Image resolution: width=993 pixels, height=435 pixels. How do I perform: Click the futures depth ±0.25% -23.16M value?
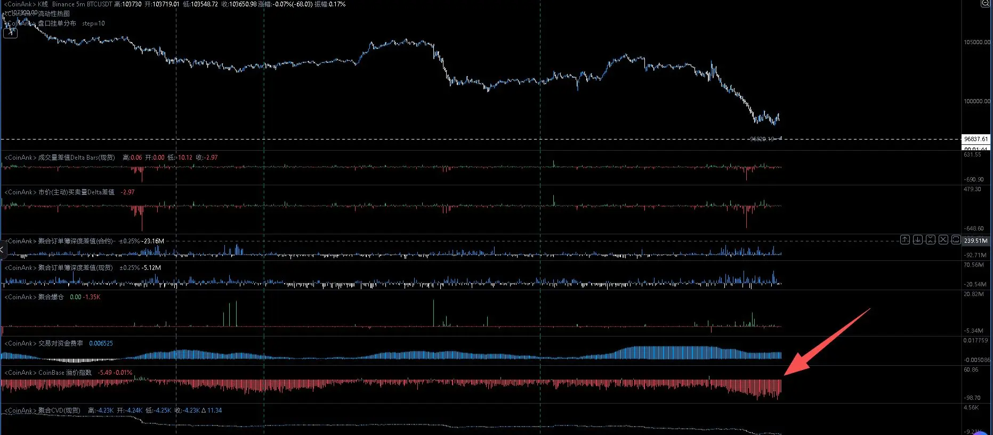click(142, 241)
